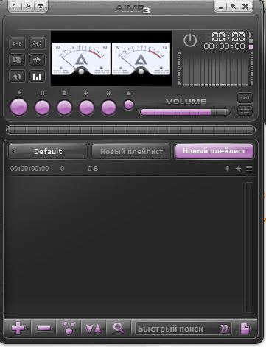Screen dimensions: 266x347
Task: Click the left VU meter
Action: 81,58
